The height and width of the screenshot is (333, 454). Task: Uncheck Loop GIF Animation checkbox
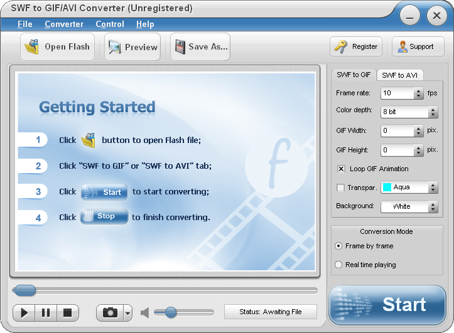(341, 169)
